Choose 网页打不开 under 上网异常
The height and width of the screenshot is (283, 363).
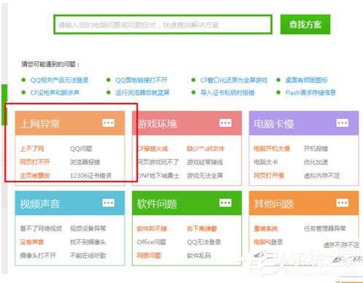35,162
